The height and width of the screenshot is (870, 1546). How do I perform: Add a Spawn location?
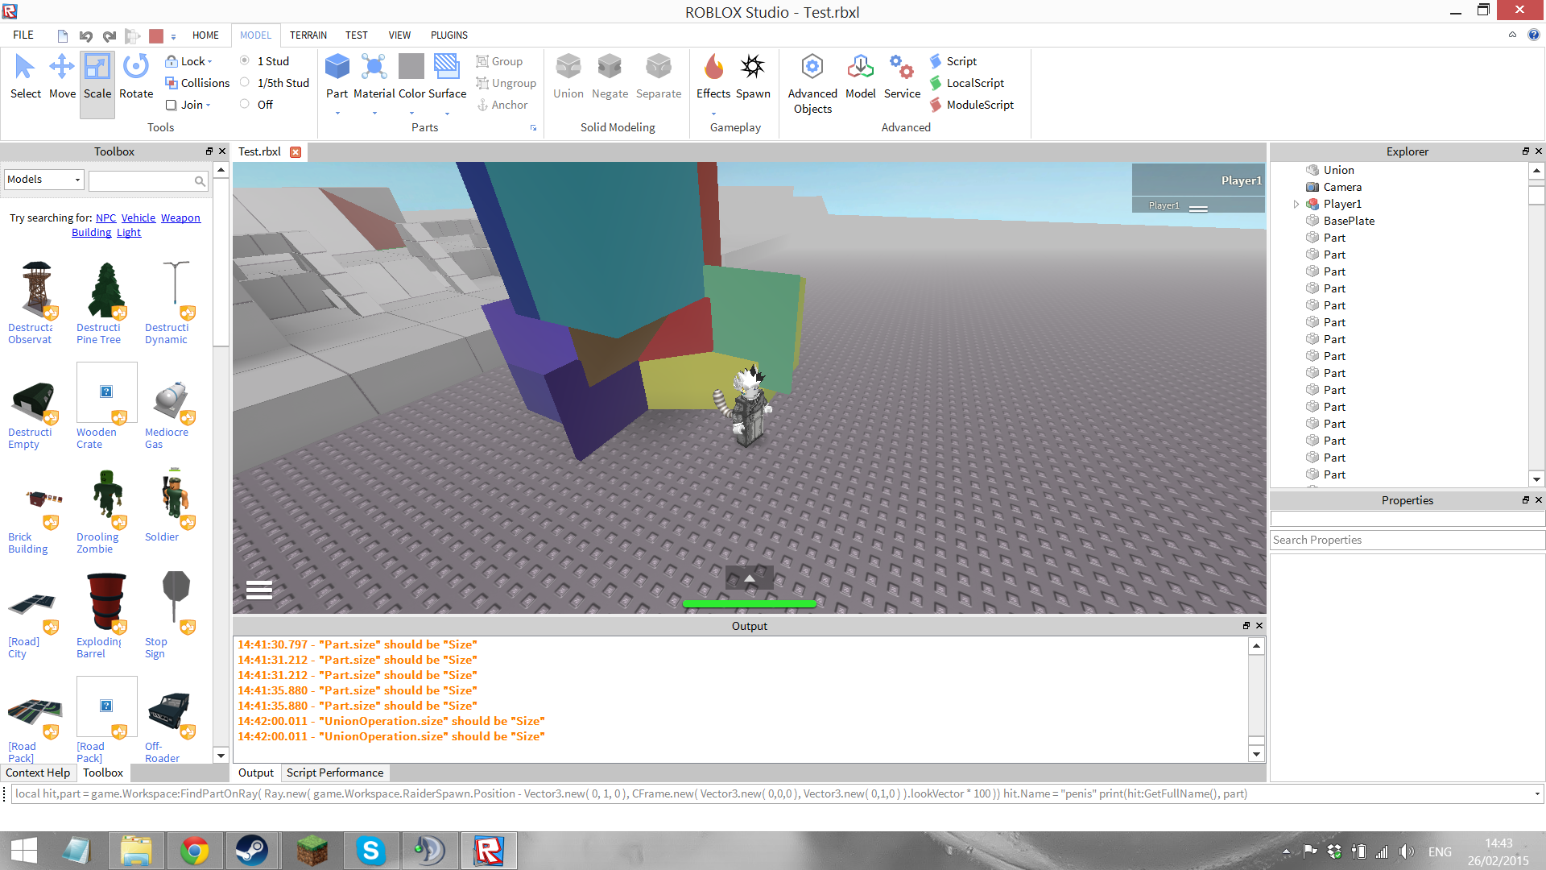[x=753, y=77]
